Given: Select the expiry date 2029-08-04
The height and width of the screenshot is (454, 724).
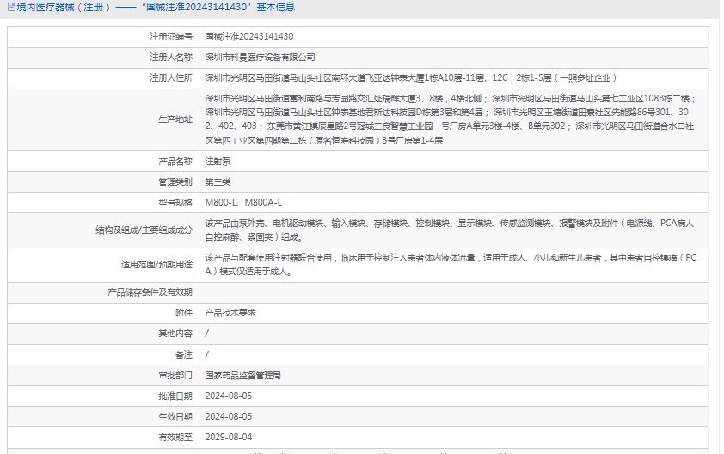Looking at the screenshot, I should pos(228,437).
